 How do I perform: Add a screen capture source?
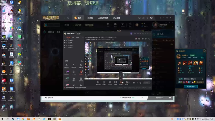point(98,83)
